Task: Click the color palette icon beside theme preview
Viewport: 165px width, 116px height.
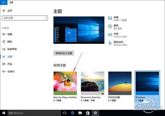Action: [x=110, y=26]
